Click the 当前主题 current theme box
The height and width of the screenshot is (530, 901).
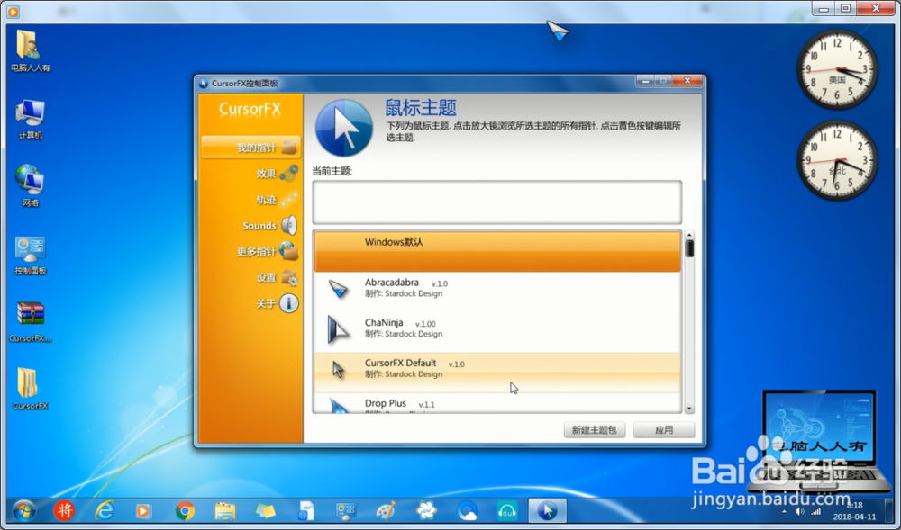tap(497, 202)
